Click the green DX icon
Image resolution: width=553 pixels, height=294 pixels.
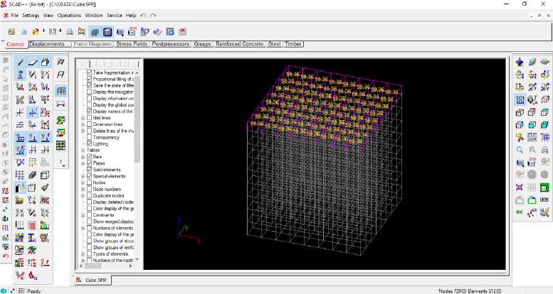pyautogui.click(x=520, y=212)
